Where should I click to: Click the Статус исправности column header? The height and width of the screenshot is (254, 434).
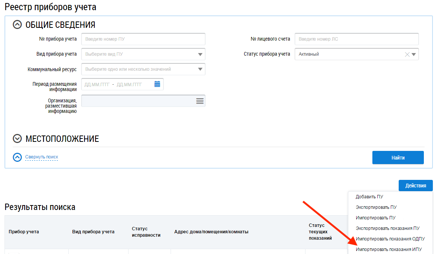coord(146,232)
